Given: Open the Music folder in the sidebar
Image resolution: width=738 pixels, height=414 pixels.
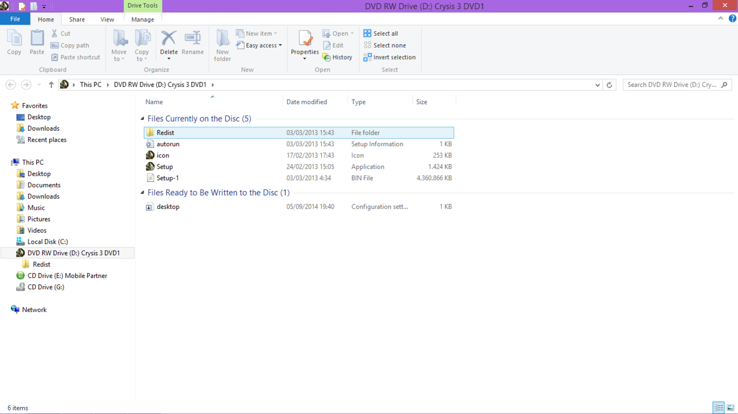Looking at the screenshot, I should (x=36, y=208).
